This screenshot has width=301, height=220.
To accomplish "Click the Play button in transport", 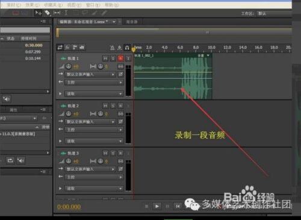I will [157, 206].
